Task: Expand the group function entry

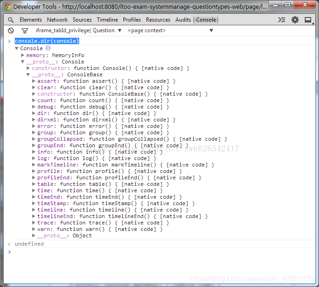Action: (x=34, y=132)
